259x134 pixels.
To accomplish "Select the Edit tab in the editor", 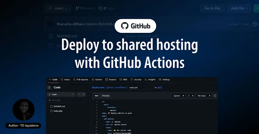I will point(97,96).
